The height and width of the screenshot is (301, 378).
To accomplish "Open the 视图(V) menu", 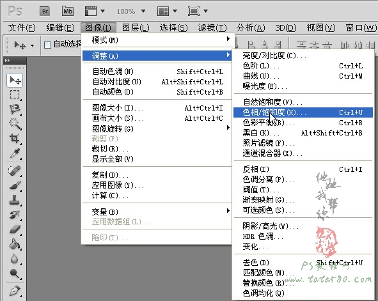I will (321, 27).
